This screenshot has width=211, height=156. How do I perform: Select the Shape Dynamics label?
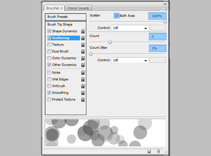(65, 31)
